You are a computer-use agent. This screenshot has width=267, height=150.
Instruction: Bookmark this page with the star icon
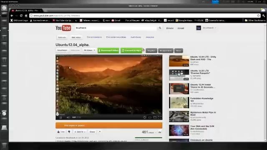[x=258, y=15]
